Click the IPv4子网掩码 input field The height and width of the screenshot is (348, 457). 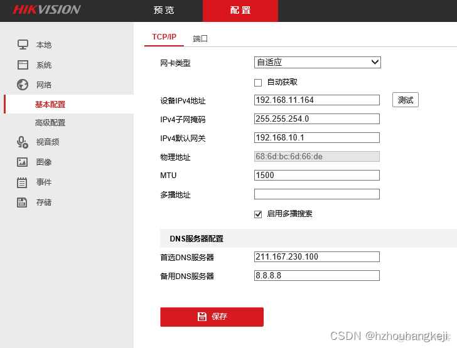click(317, 119)
